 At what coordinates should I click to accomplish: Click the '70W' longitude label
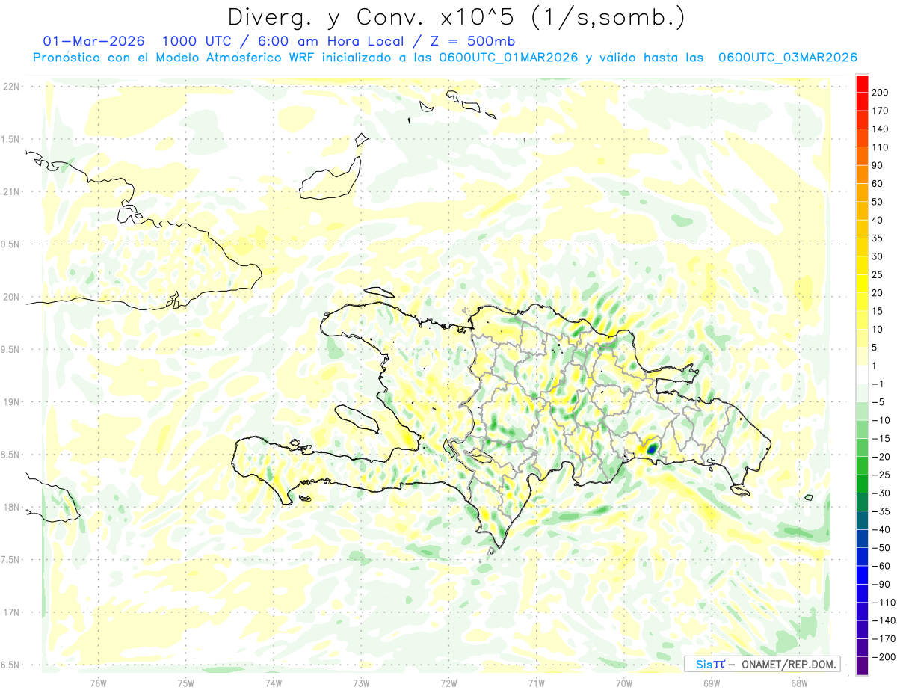[624, 683]
